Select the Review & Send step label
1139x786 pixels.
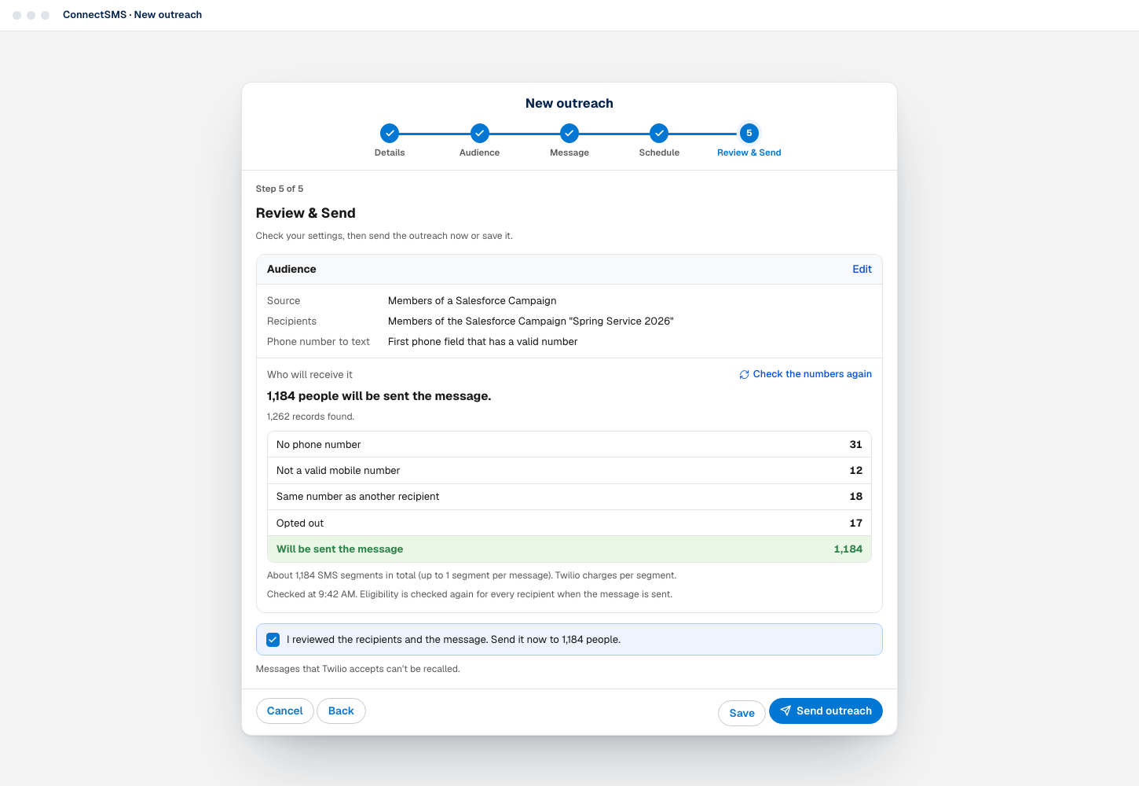749,152
